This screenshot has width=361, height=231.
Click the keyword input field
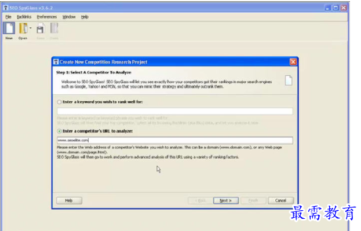coord(175,111)
